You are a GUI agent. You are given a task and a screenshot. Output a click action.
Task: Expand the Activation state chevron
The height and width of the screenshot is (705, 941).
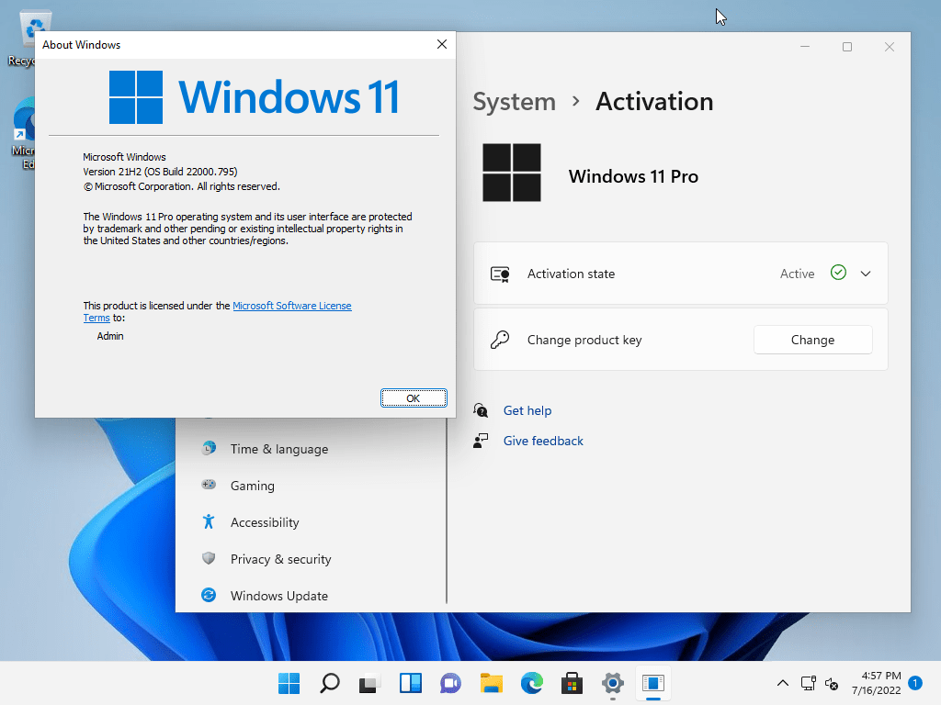[x=866, y=274]
